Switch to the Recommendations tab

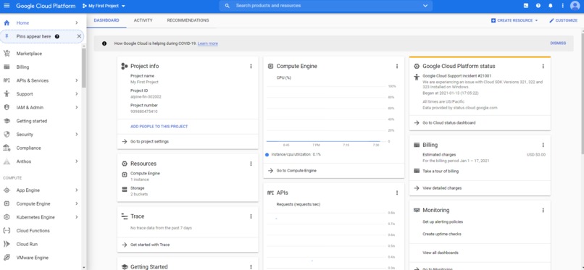point(188,20)
